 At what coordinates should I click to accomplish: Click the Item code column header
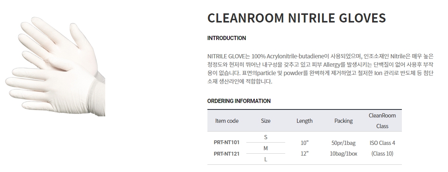click(x=227, y=121)
